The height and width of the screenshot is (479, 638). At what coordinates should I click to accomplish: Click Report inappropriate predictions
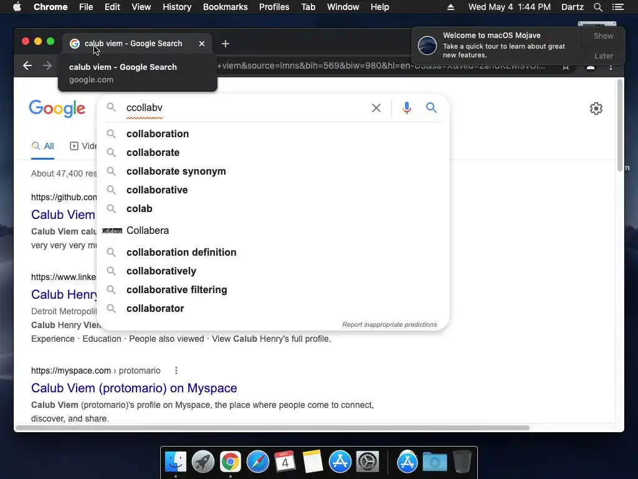(389, 324)
